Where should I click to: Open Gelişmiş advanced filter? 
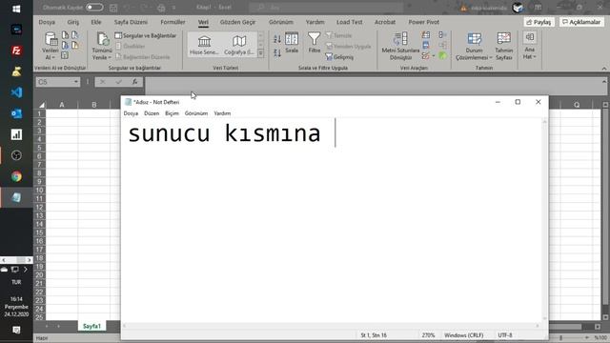pyautogui.click(x=339, y=57)
